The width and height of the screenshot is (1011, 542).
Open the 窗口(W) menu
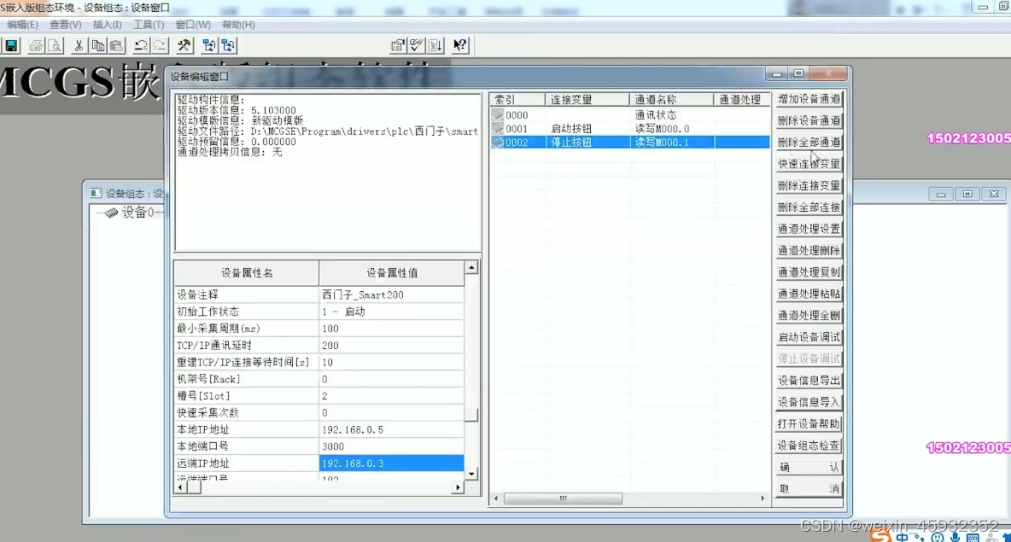(x=193, y=25)
